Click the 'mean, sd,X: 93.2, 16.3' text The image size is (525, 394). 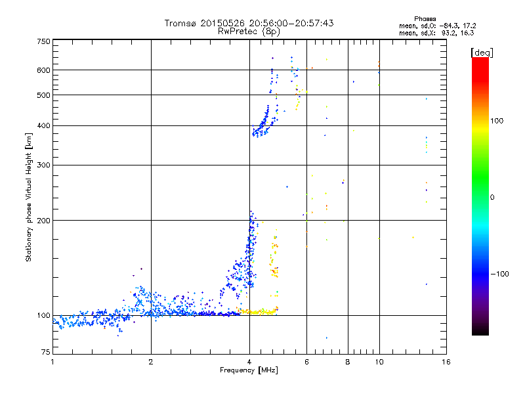pyautogui.click(x=436, y=33)
